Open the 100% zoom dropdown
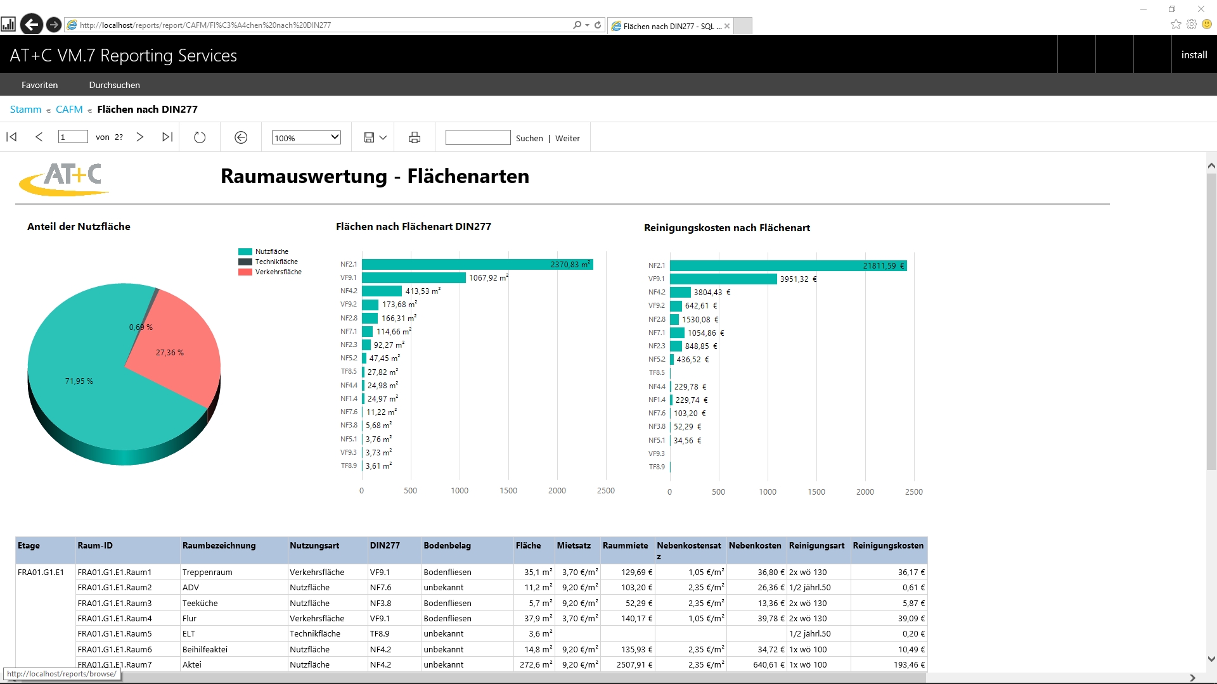 point(307,137)
